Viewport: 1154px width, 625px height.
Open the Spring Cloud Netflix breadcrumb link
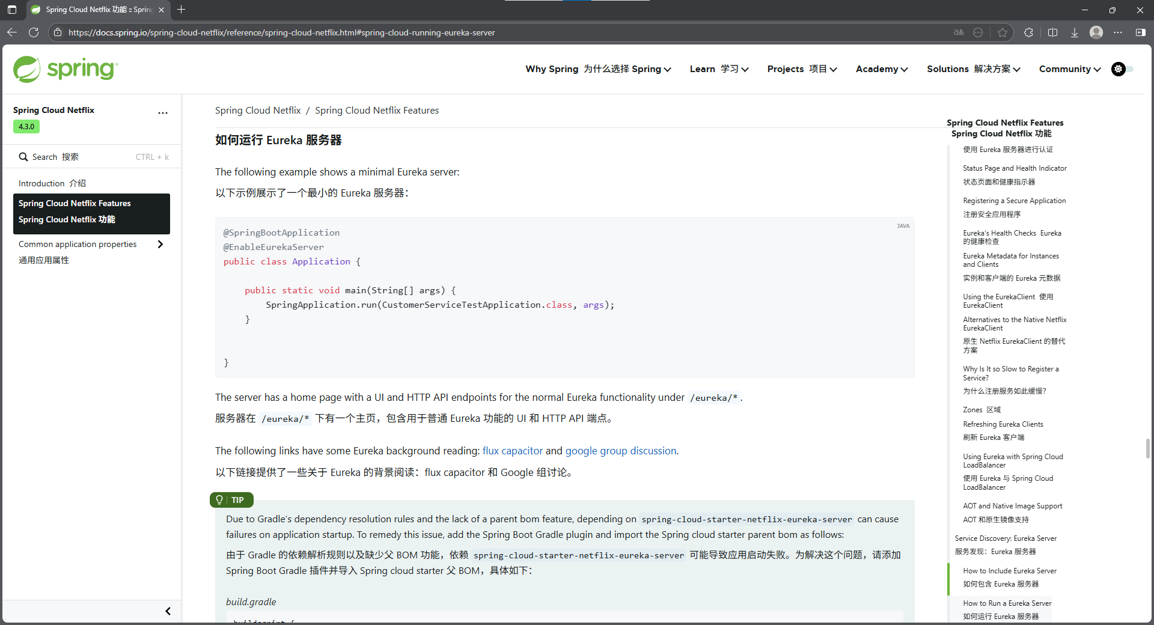(258, 111)
